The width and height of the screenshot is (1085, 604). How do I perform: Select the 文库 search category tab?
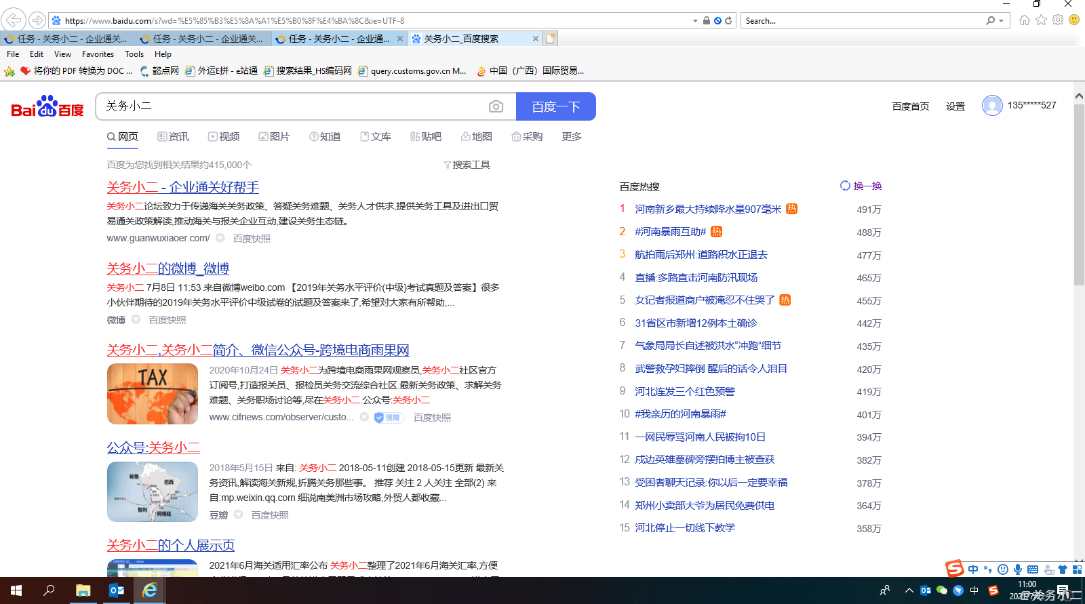(376, 136)
